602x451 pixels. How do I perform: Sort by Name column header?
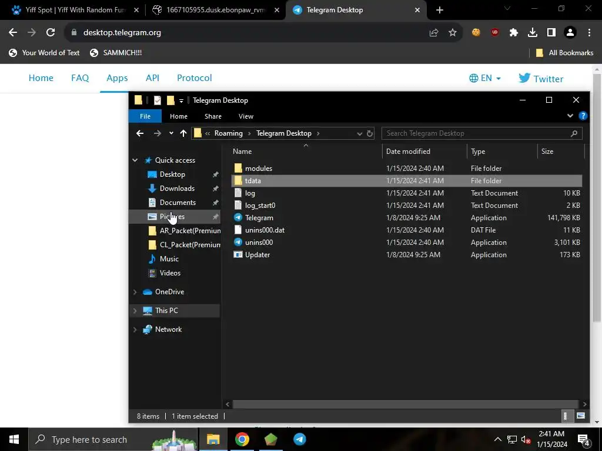click(242, 152)
